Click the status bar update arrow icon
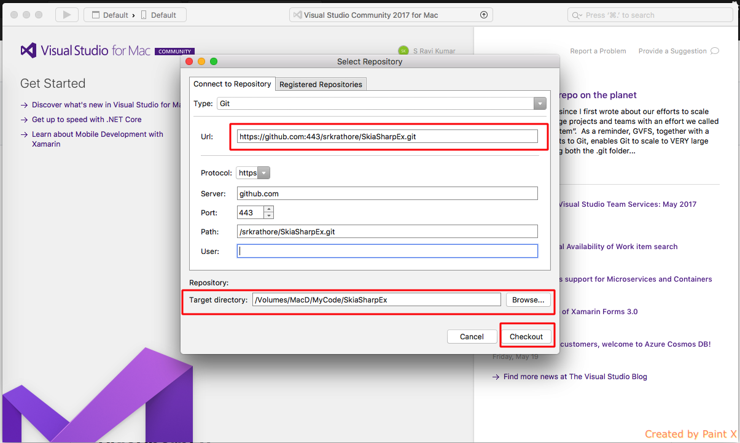 point(484,15)
